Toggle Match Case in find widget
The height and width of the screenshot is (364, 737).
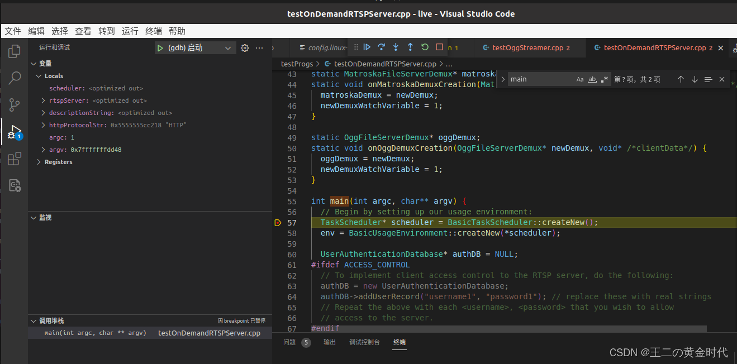click(580, 79)
